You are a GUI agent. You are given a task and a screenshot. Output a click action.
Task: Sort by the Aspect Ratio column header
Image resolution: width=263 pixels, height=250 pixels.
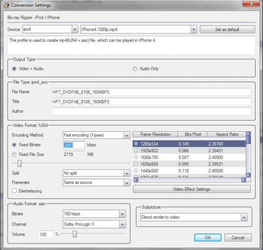pyautogui.click(x=227, y=135)
